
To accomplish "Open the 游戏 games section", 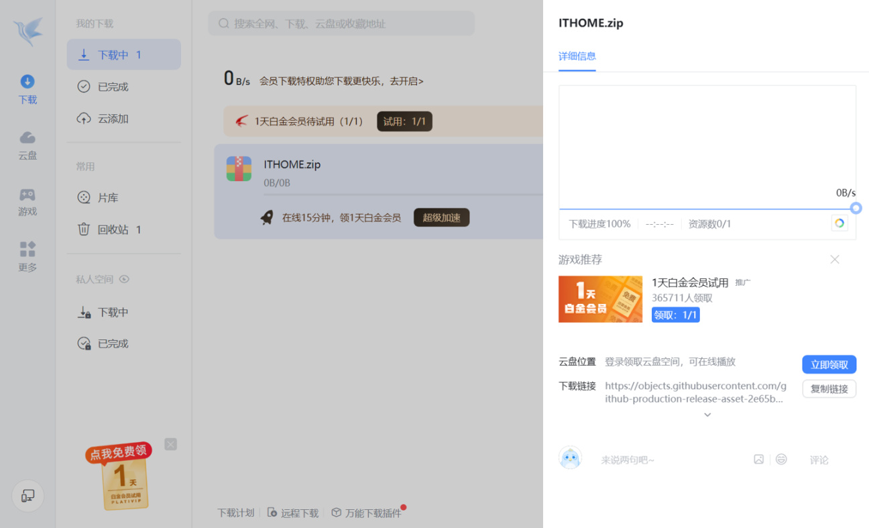I will pyautogui.click(x=27, y=202).
